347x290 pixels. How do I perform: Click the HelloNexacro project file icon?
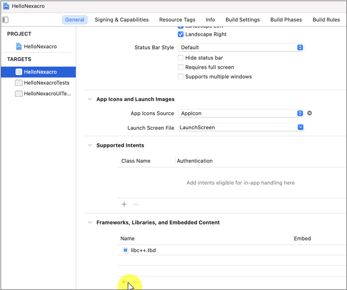(19, 47)
